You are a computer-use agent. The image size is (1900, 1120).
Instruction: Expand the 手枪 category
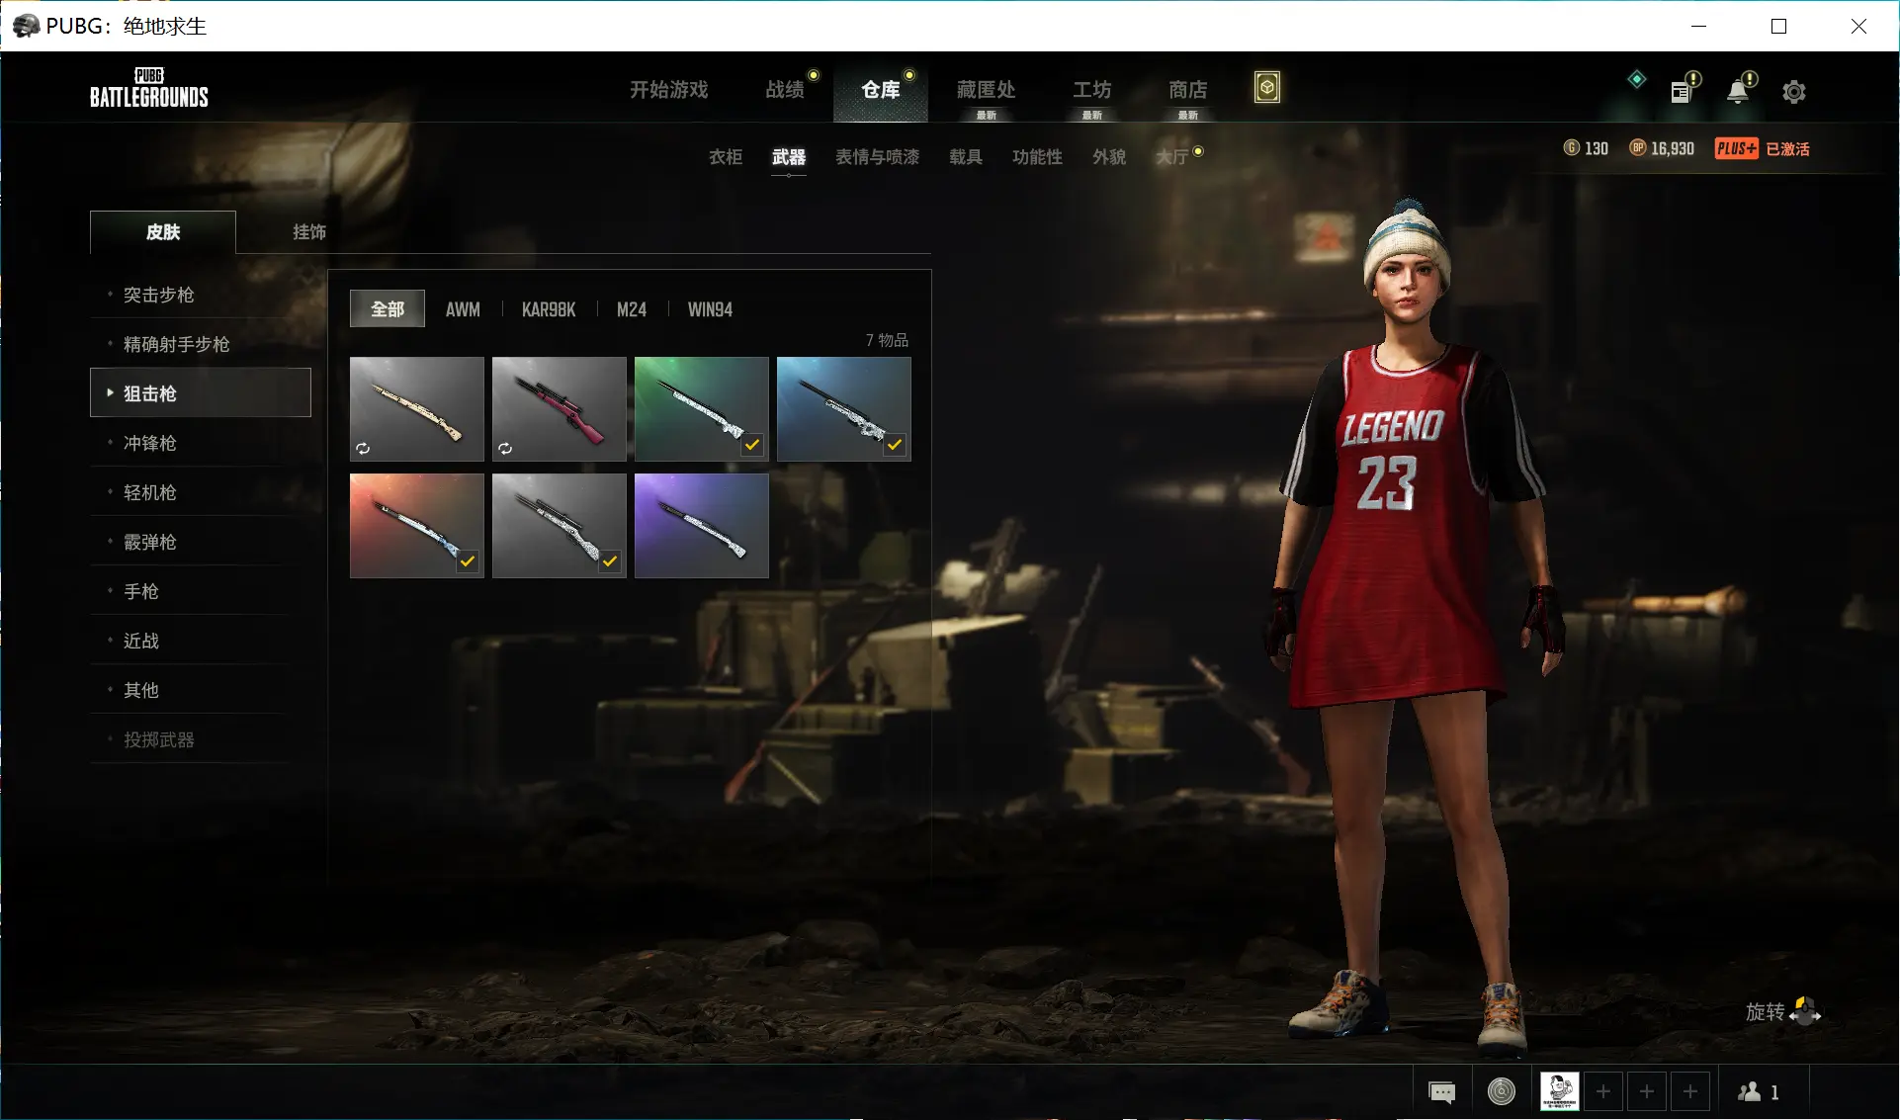(x=201, y=591)
